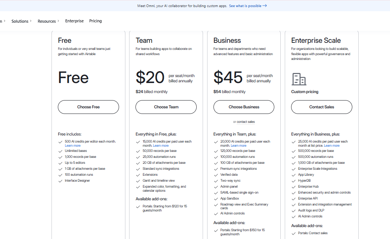The height and width of the screenshot is (239, 390).
Task: Click '1,000 GB of attachments per base'
Action: tap(321, 163)
